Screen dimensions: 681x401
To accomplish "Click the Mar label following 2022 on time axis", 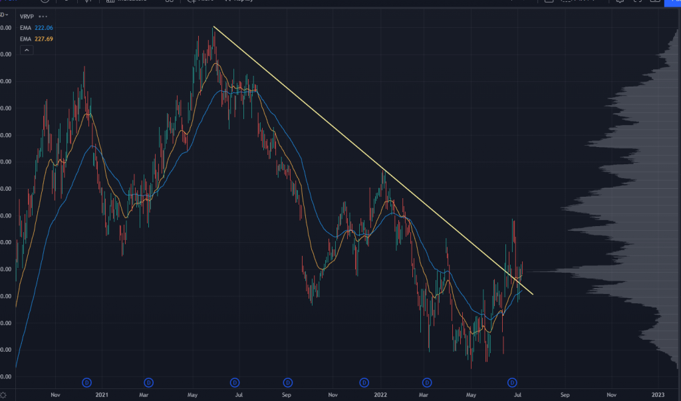I will (x=424, y=395).
